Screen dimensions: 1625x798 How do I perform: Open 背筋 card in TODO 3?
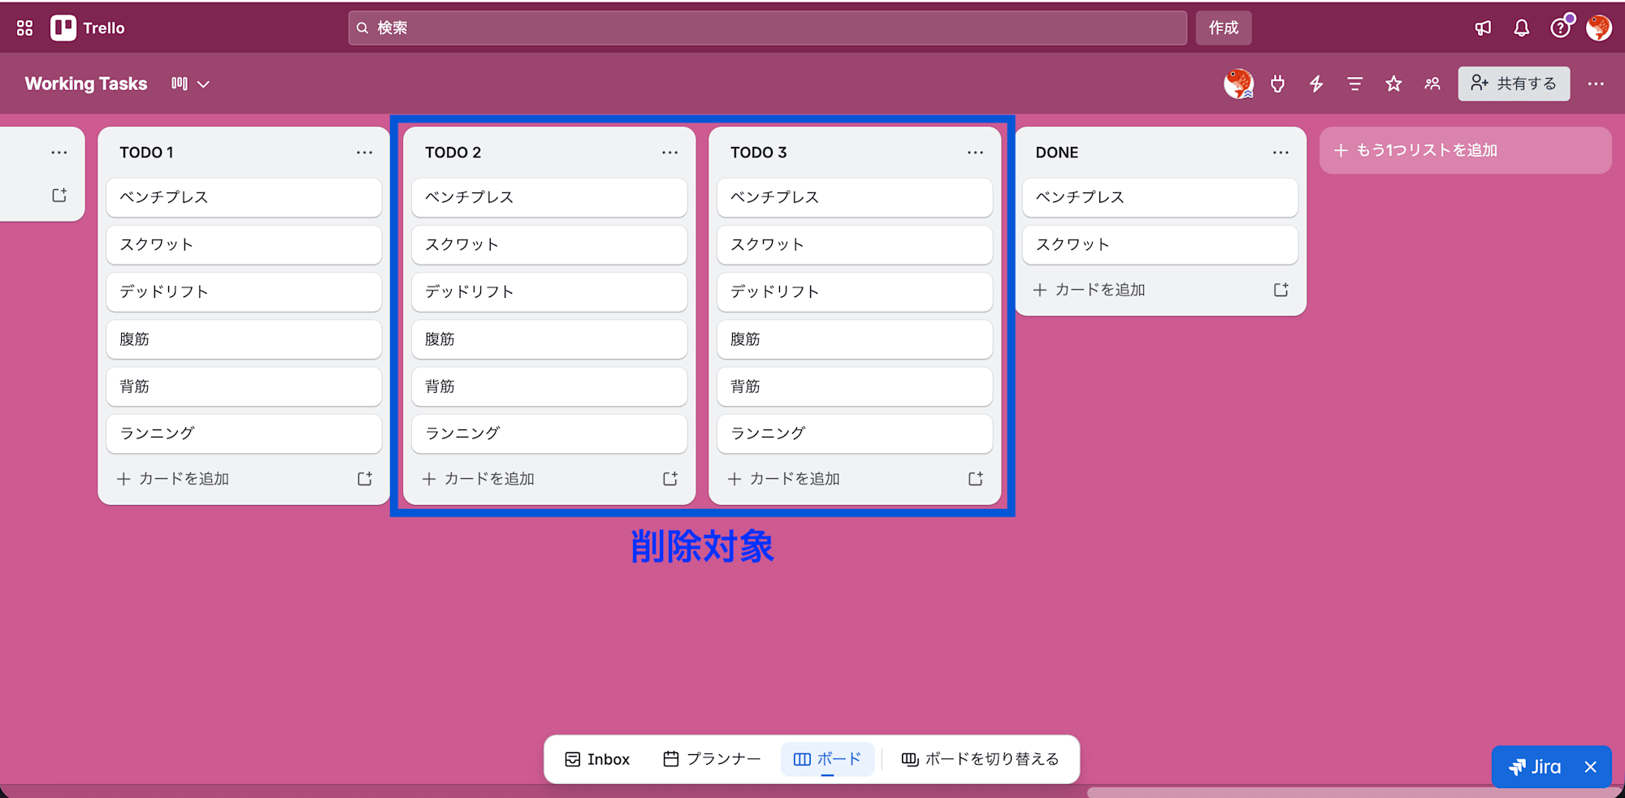click(855, 386)
